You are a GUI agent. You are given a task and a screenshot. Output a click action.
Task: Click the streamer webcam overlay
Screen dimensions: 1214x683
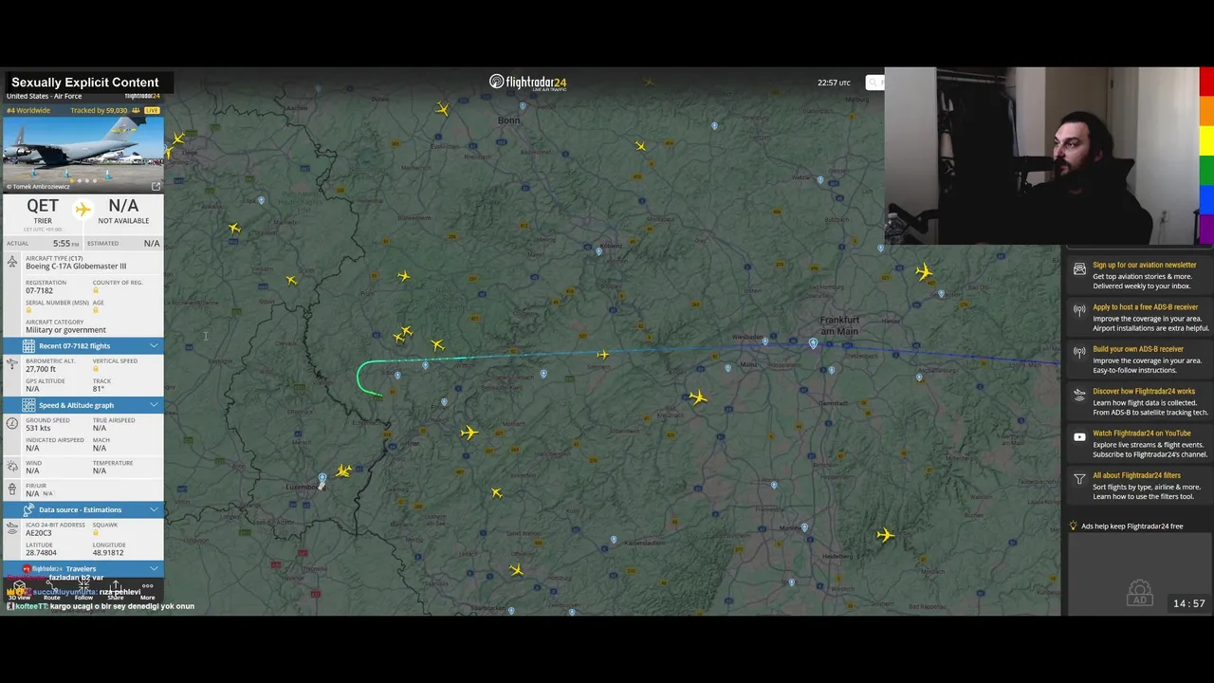click(1049, 157)
